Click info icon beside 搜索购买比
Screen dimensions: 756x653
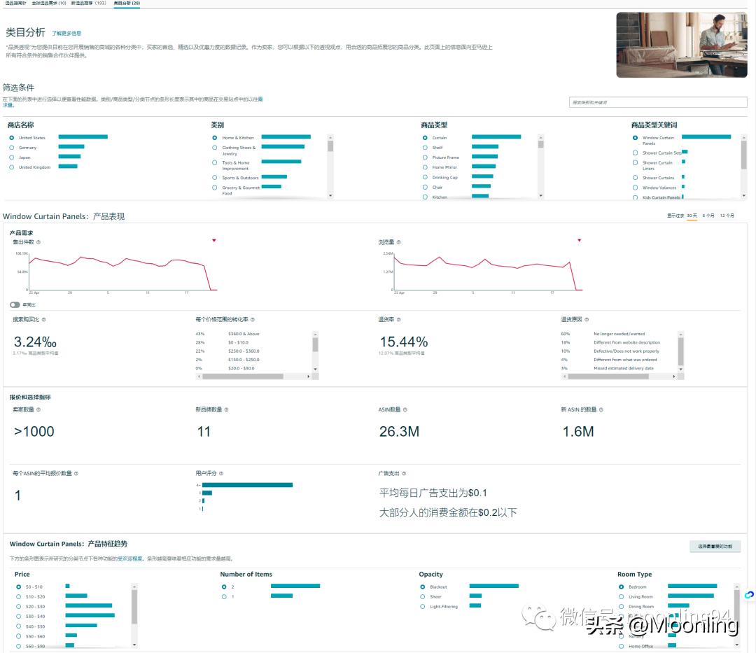click(44, 320)
